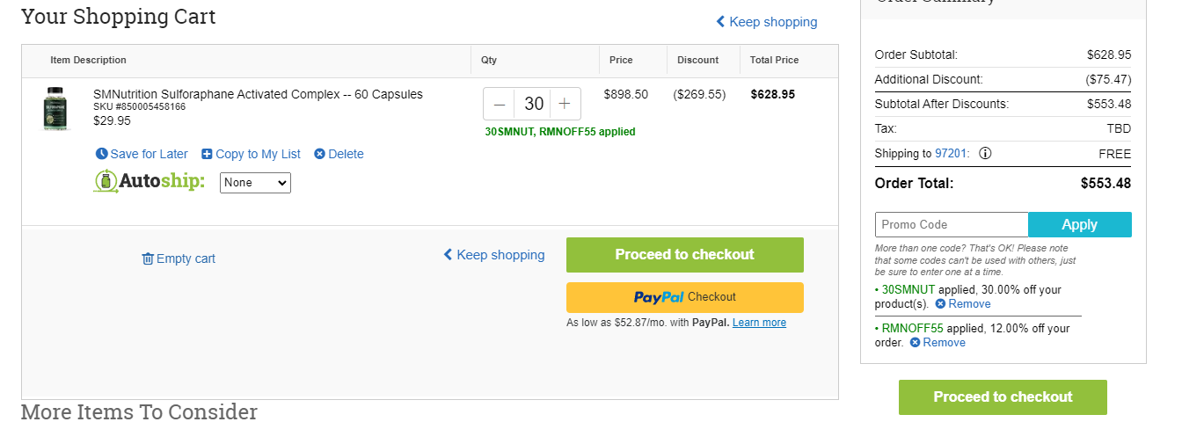Image resolution: width=1182 pixels, height=422 pixels.
Task: Click the Autoship logo icon
Action: [106, 181]
